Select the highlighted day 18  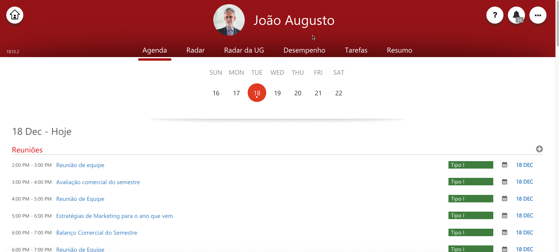(x=257, y=93)
